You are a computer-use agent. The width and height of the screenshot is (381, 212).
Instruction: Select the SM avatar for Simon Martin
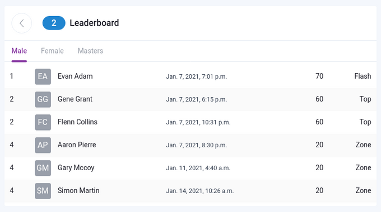coord(43,191)
